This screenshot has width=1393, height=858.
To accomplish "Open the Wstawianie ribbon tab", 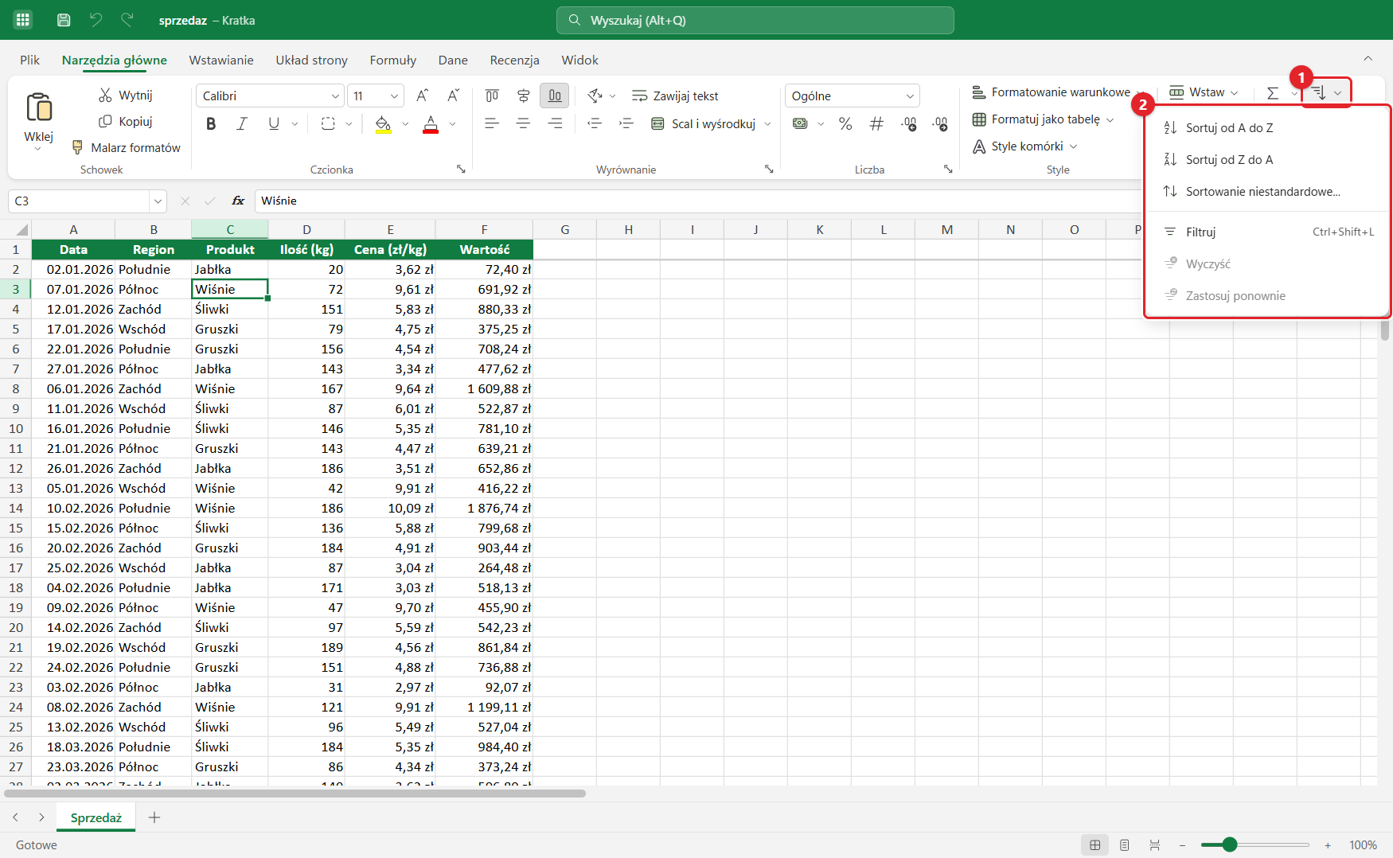I will pyautogui.click(x=221, y=60).
